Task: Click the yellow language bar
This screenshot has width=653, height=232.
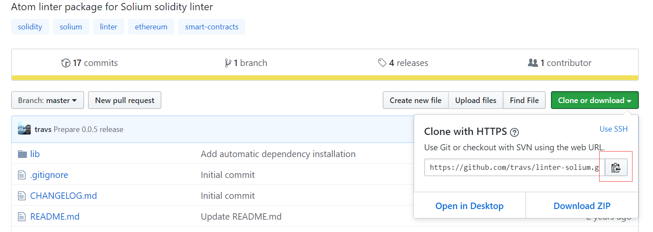Action: pos(325,78)
